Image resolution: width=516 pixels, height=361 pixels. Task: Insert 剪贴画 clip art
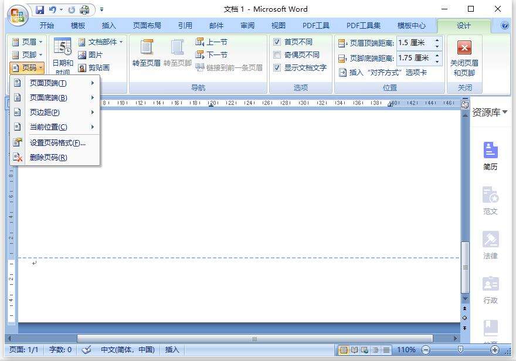click(94, 68)
